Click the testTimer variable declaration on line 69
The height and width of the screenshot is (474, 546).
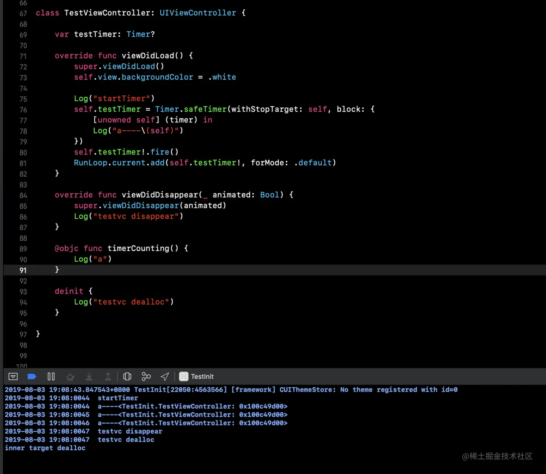pyautogui.click(x=97, y=34)
